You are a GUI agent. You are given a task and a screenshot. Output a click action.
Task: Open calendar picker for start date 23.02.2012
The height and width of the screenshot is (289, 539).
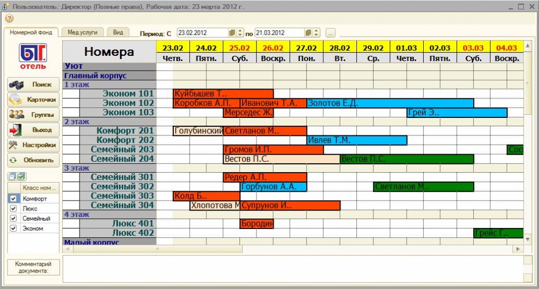coord(232,33)
